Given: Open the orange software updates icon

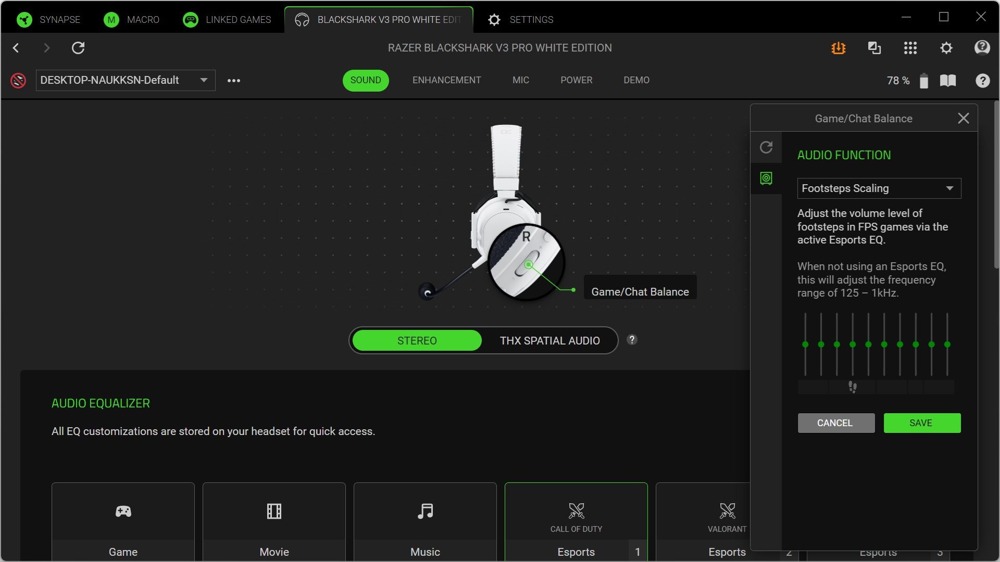Looking at the screenshot, I should coord(838,48).
